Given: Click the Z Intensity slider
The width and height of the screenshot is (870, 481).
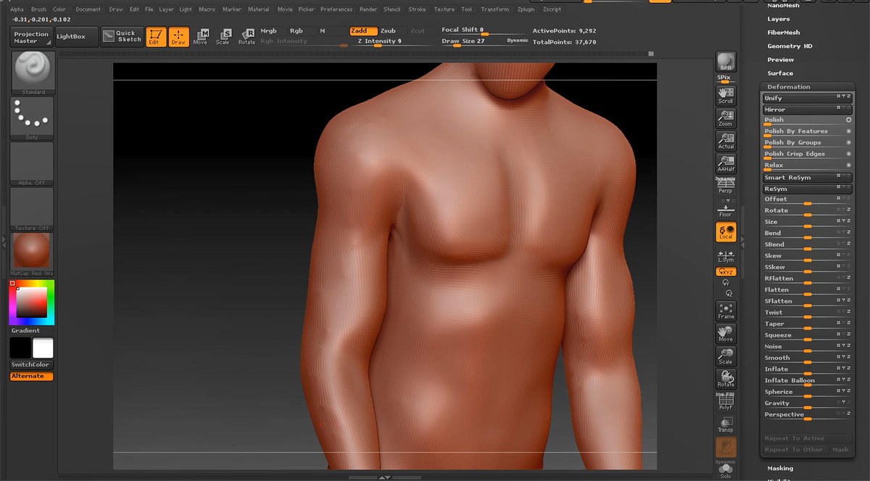Looking at the screenshot, I should click(x=380, y=42).
